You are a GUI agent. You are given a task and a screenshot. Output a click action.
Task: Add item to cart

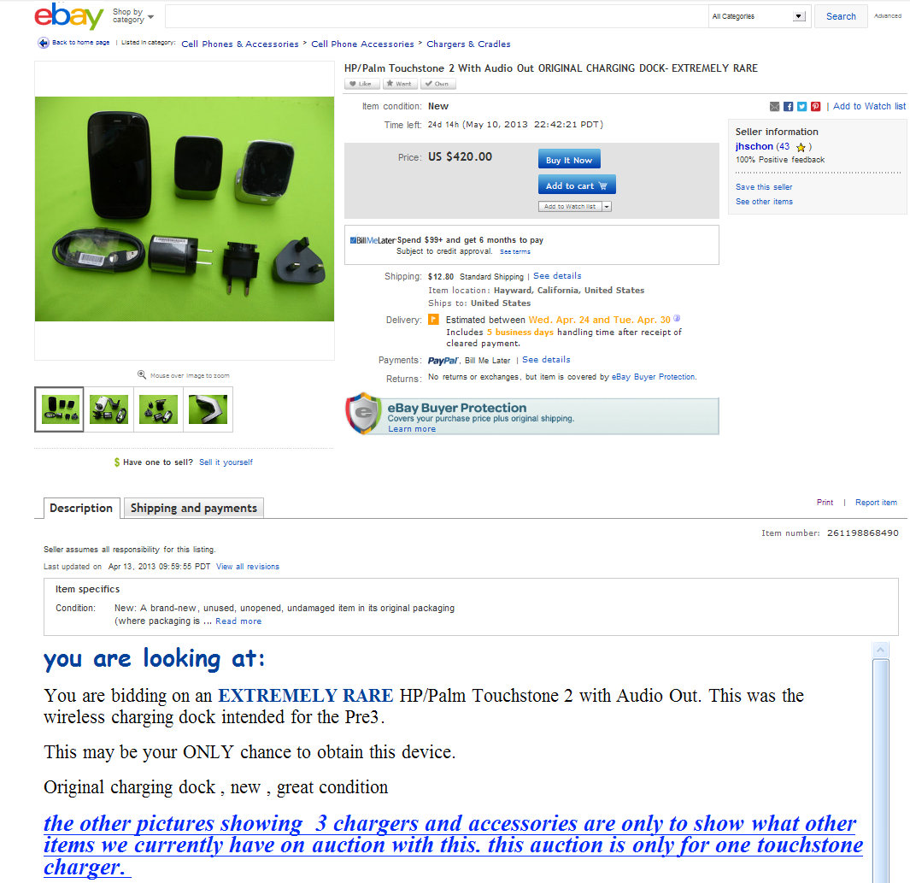coord(577,185)
